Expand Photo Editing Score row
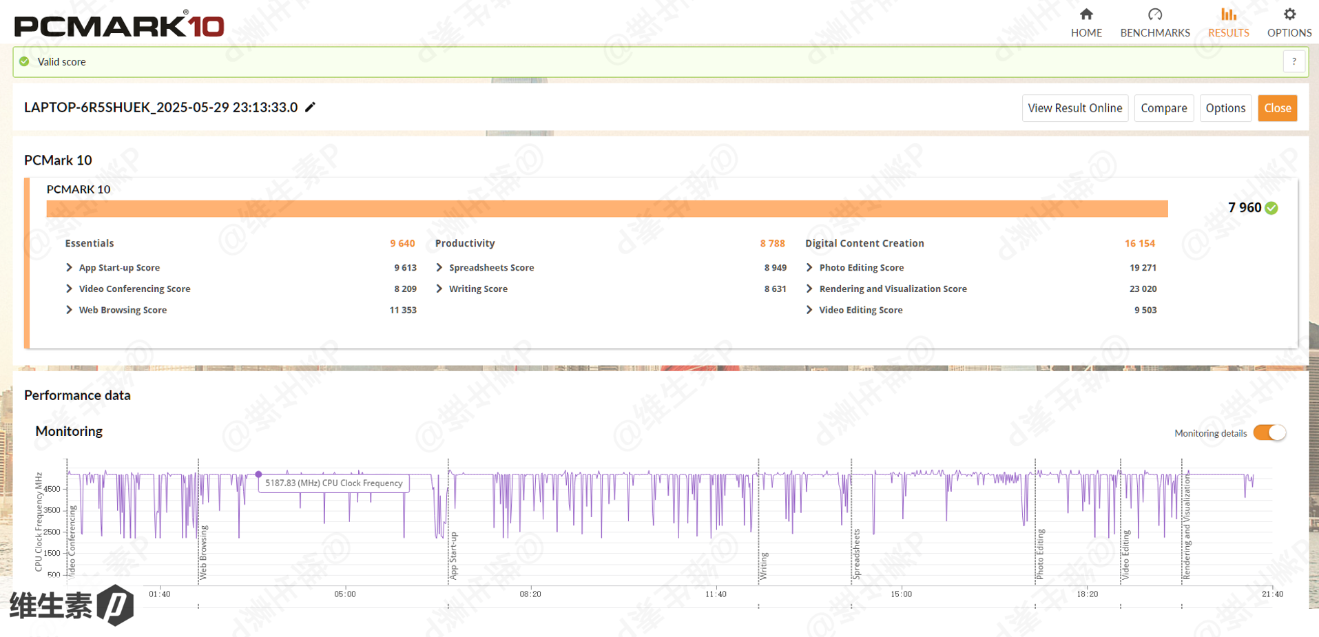This screenshot has height=637, width=1319. point(809,267)
